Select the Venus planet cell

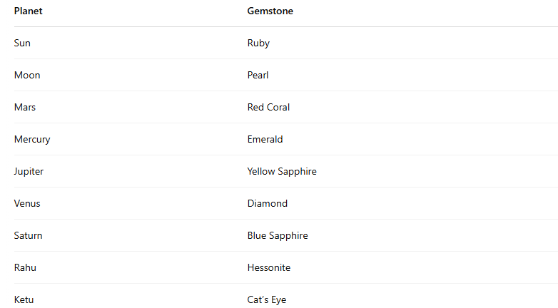coord(27,204)
